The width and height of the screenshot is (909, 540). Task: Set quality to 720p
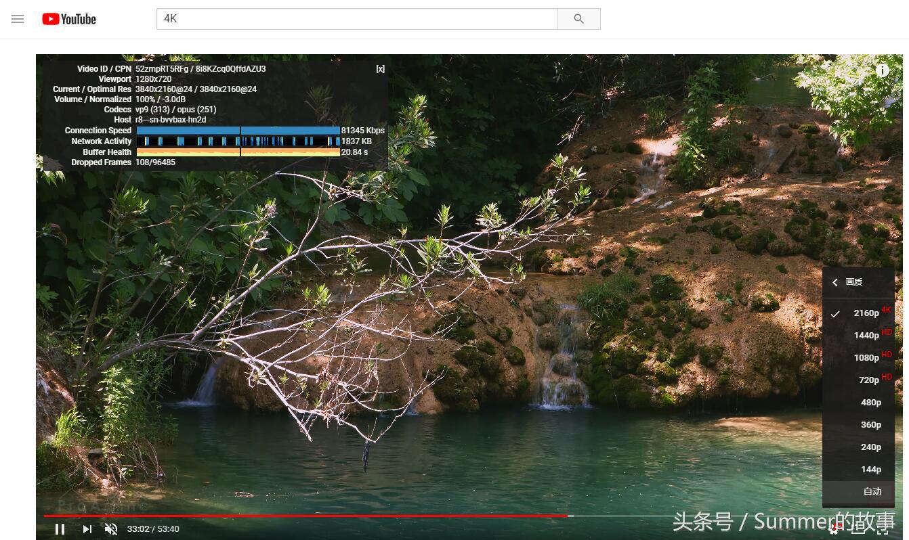(868, 380)
